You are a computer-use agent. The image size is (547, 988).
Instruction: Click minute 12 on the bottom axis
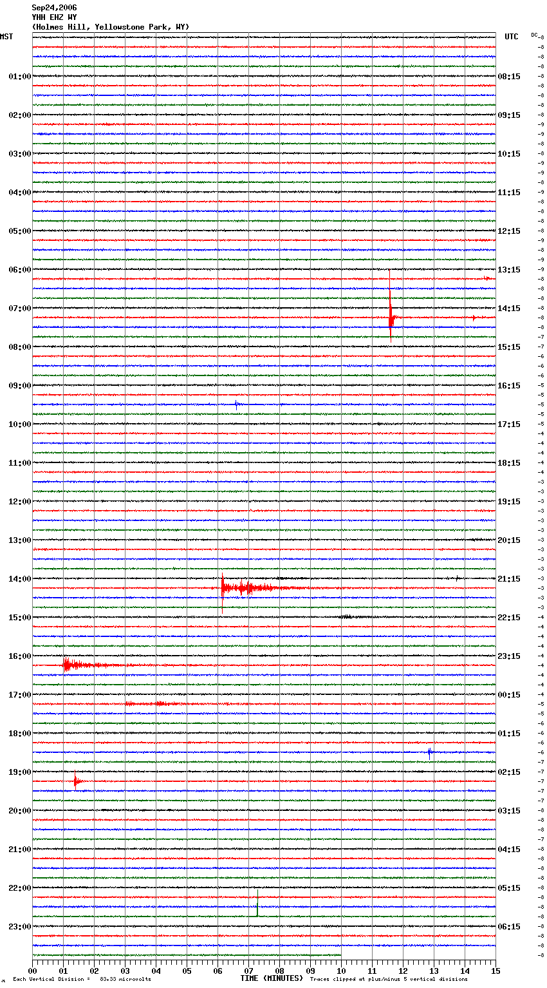pyautogui.click(x=403, y=971)
